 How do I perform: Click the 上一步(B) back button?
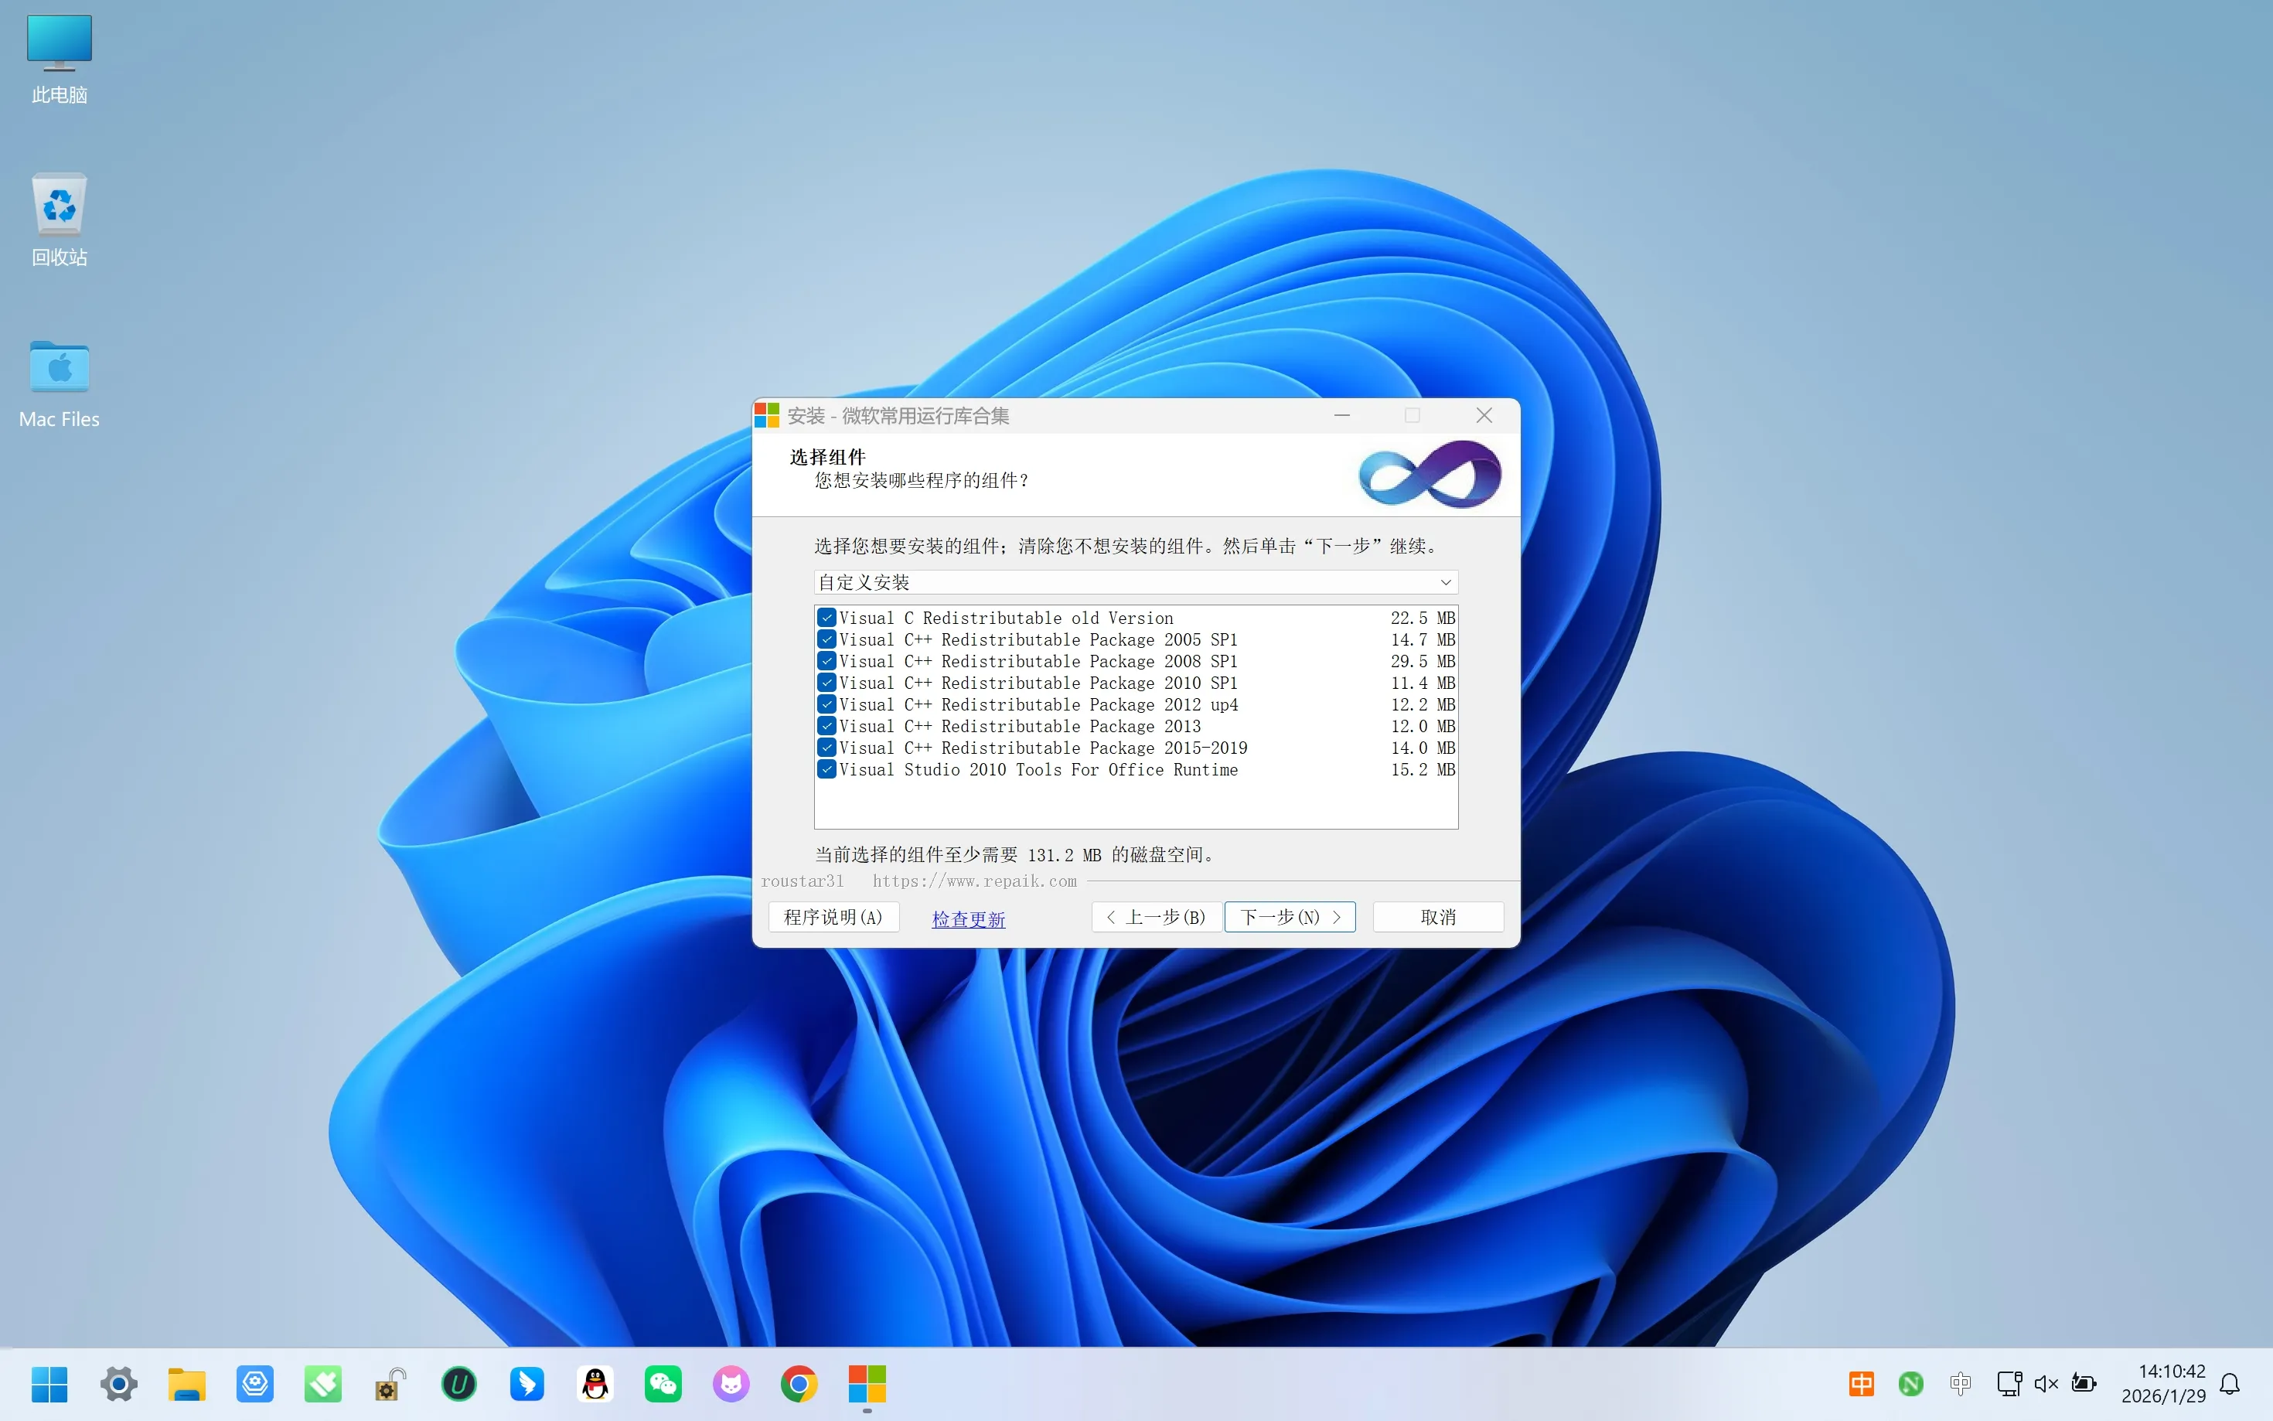click(x=1156, y=916)
